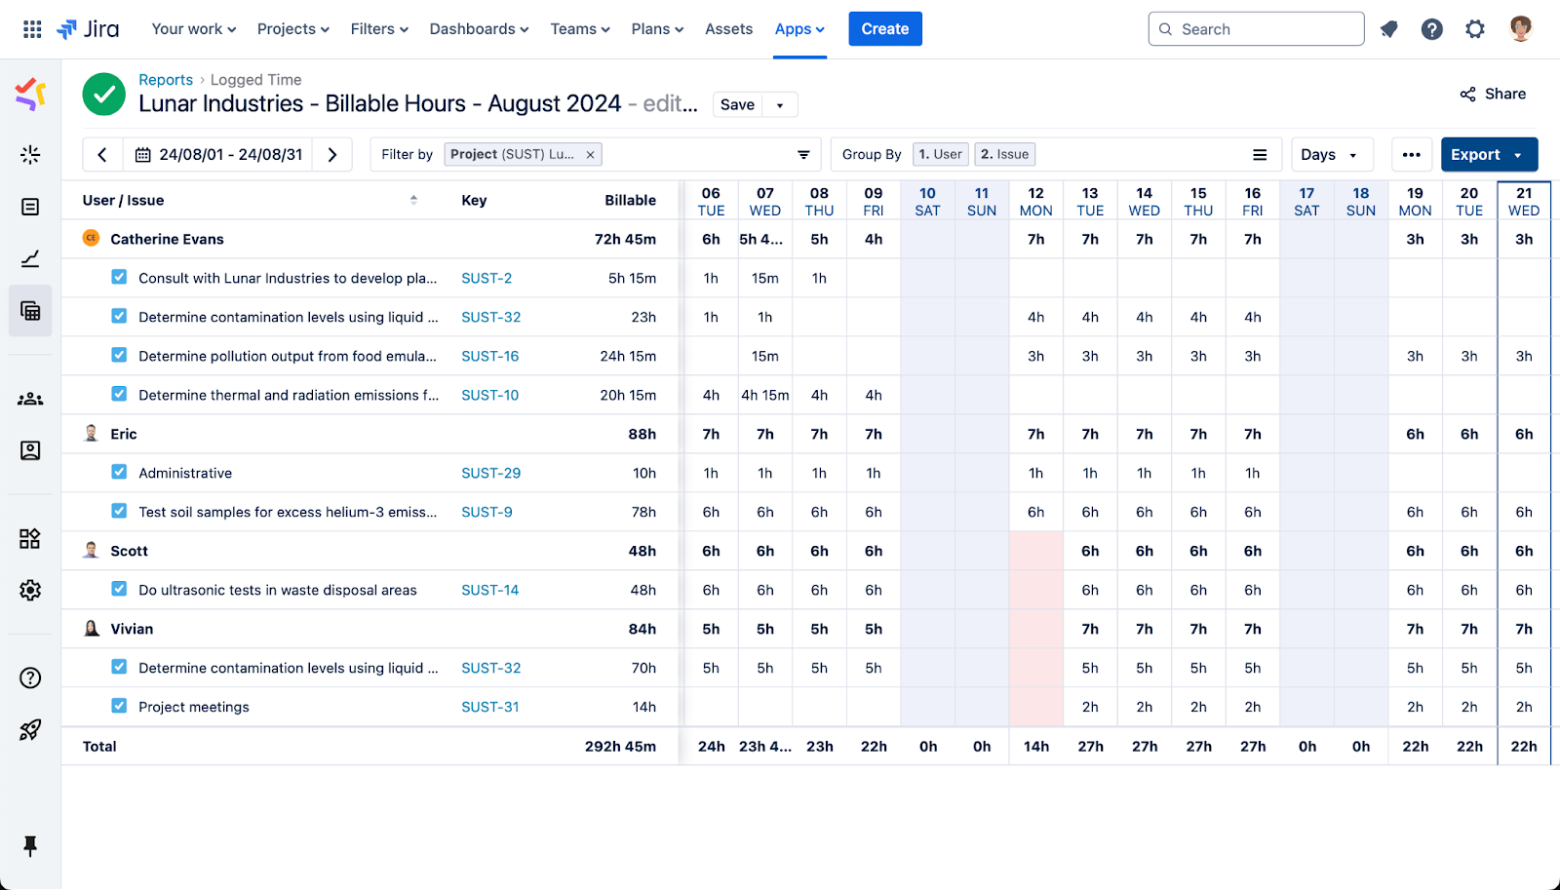Open the Export dropdown
This screenshot has height=890, width=1560.
[1488, 155]
